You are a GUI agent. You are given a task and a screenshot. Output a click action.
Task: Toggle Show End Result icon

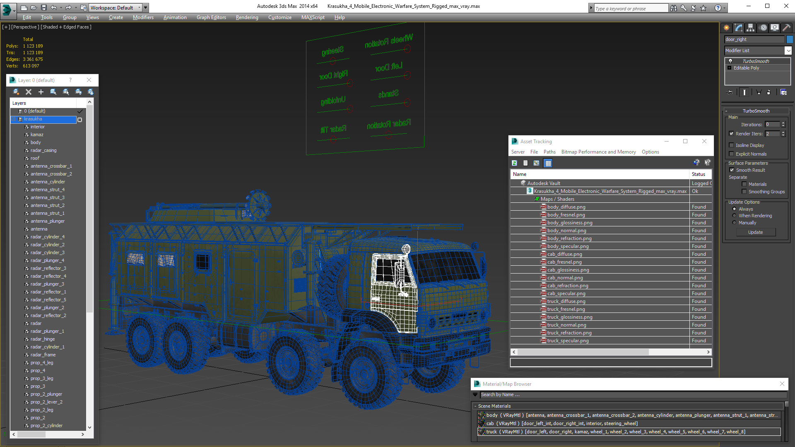pyautogui.click(x=744, y=92)
